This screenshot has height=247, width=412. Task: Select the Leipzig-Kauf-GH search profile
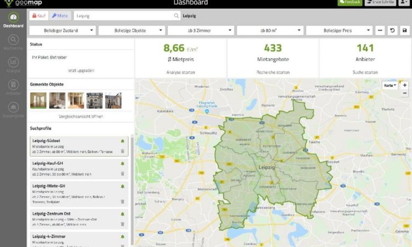coord(79,169)
